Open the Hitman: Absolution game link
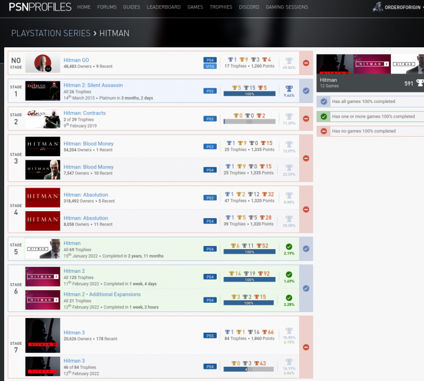424x381 pixels. pyautogui.click(x=86, y=194)
